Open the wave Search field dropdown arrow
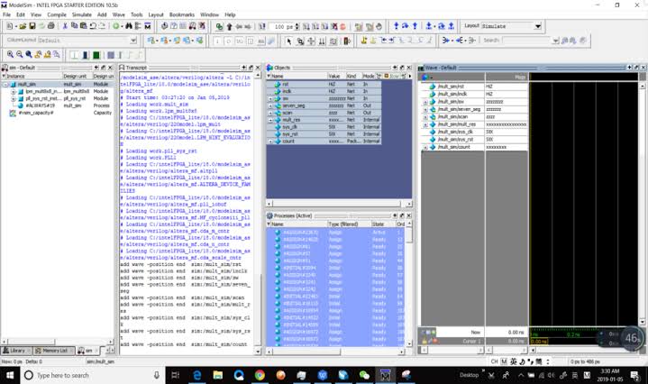Image resolution: width=648 pixels, height=384 pixels. [x=555, y=41]
